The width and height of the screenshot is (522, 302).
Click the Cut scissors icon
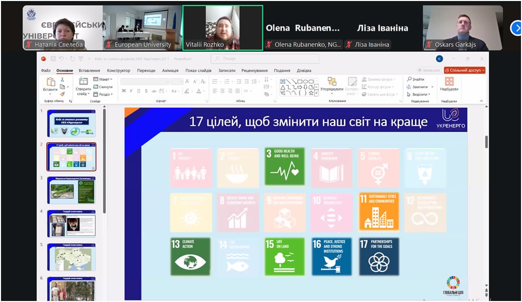click(62, 79)
